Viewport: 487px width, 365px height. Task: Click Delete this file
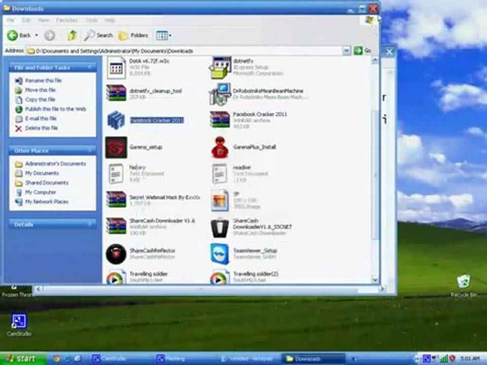[x=41, y=128]
